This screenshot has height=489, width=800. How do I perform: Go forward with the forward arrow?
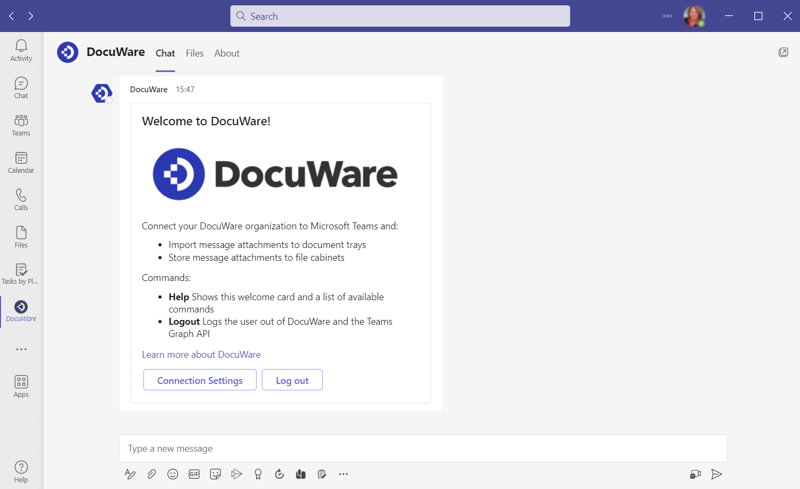point(31,16)
